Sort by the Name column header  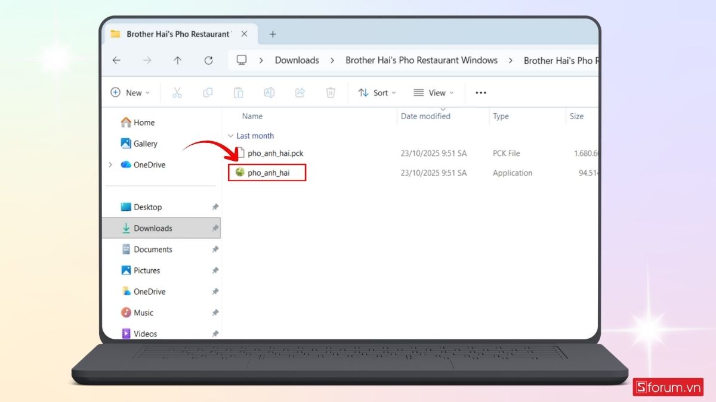pos(252,116)
